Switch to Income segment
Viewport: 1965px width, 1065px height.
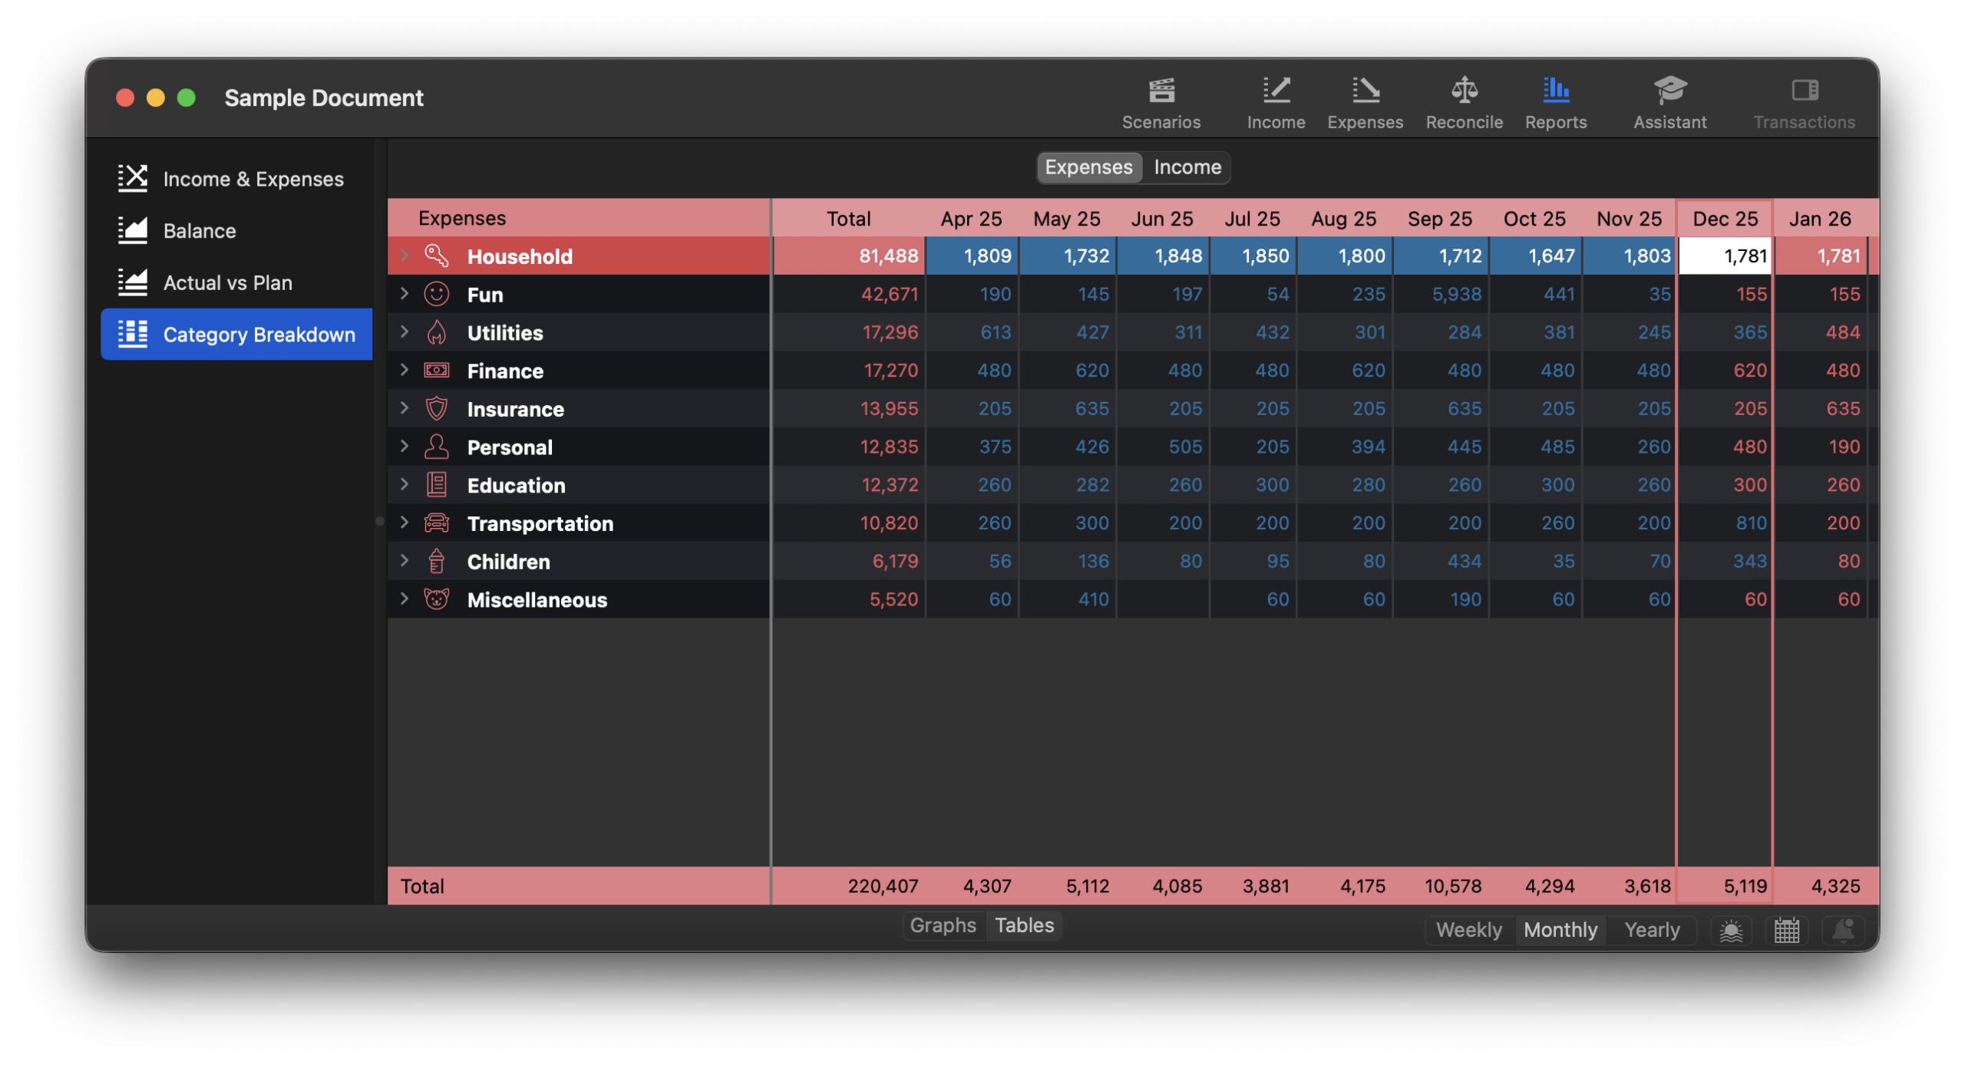(1187, 167)
